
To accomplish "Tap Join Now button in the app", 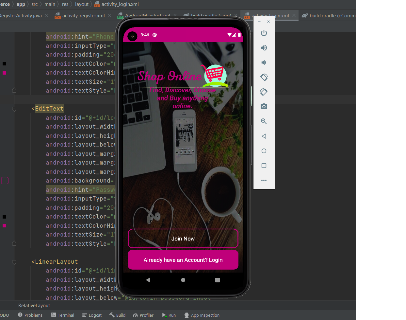I will 183,239.
